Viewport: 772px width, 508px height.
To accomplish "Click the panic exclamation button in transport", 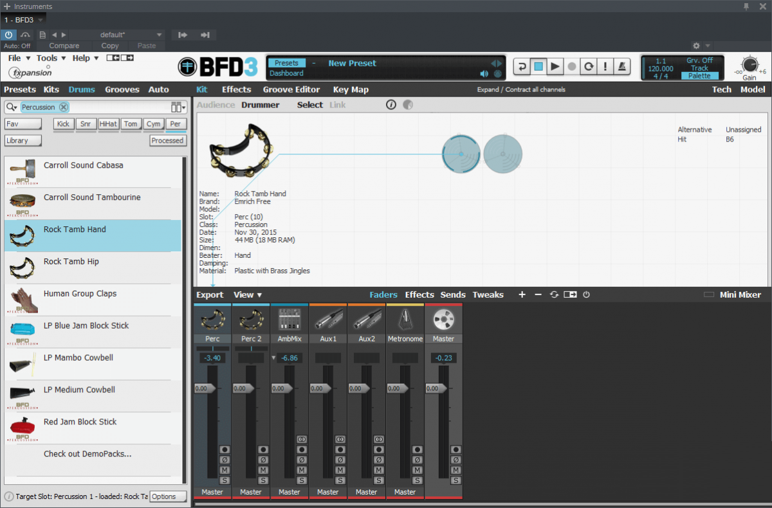I will coord(605,66).
